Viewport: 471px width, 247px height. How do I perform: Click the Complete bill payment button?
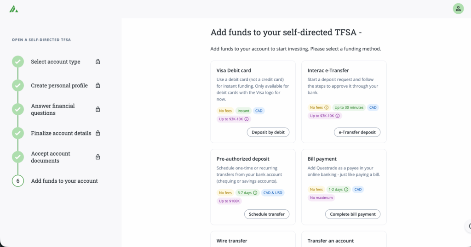pos(353,214)
